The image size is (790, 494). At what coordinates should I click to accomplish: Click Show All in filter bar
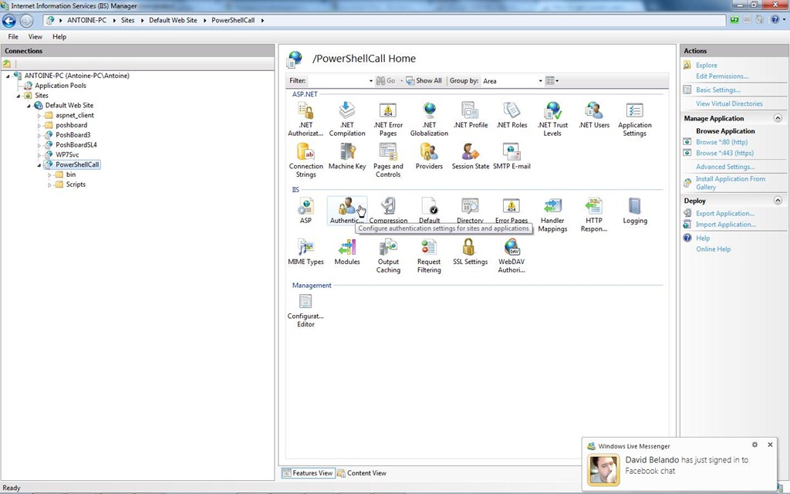click(x=424, y=80)
